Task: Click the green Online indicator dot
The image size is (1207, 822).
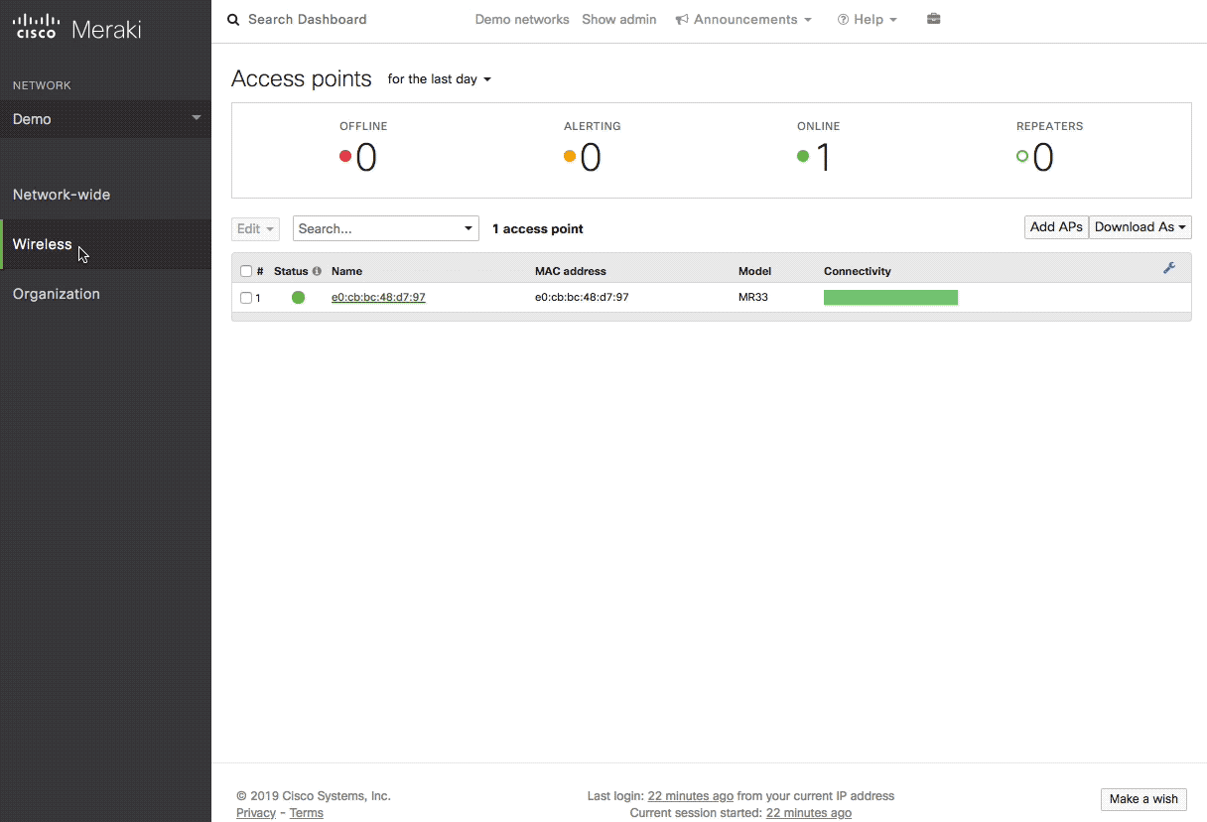Action: (x=803, y=156)
